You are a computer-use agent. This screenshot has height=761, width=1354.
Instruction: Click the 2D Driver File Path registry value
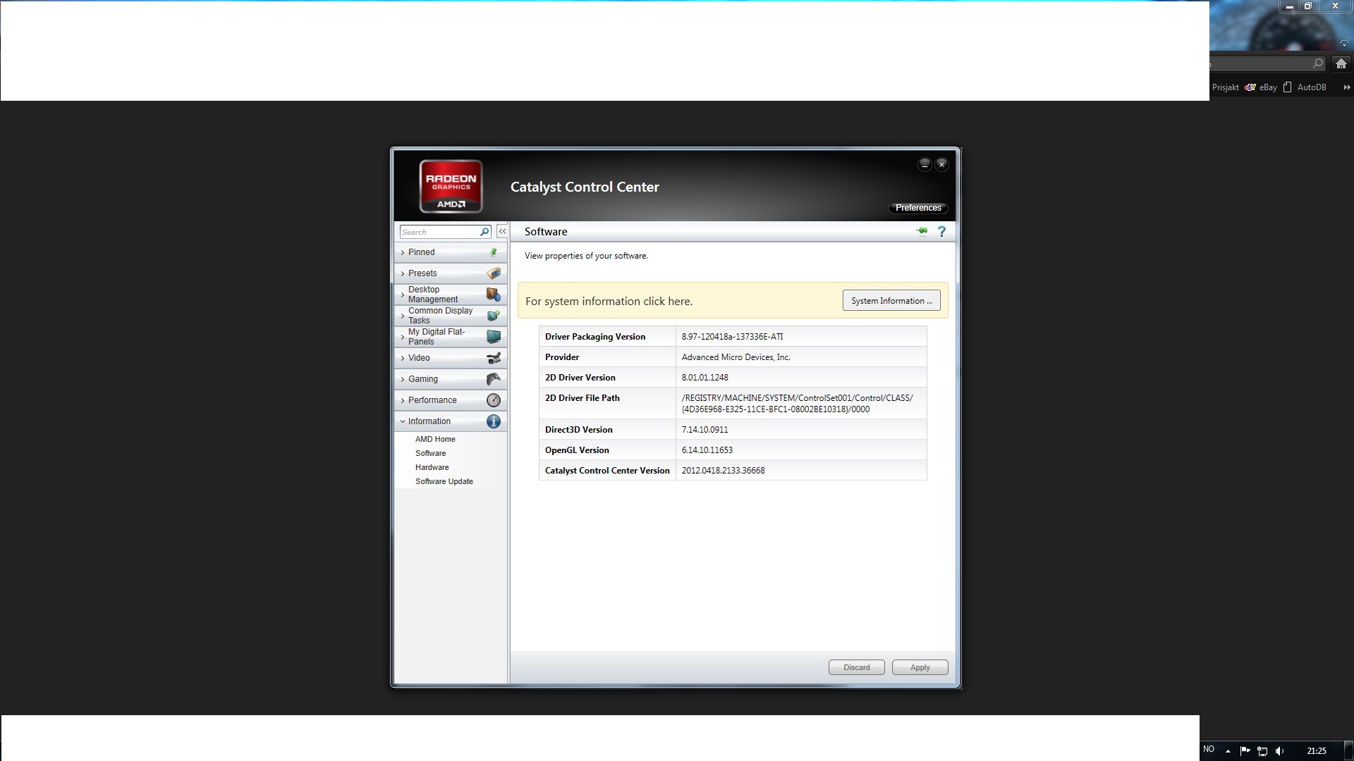tap(797, 404)
